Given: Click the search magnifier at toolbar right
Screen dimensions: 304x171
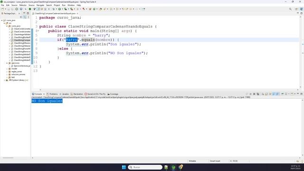Looking at the screenshot, I should pyautogui.click(x=290, y=9).
